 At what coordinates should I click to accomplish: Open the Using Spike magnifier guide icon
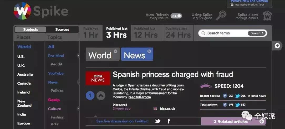(221, 16)
